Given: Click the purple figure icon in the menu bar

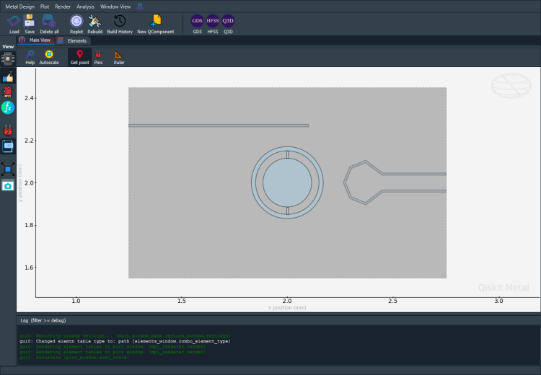Looking at the screenshot, I should coord(140,6).
